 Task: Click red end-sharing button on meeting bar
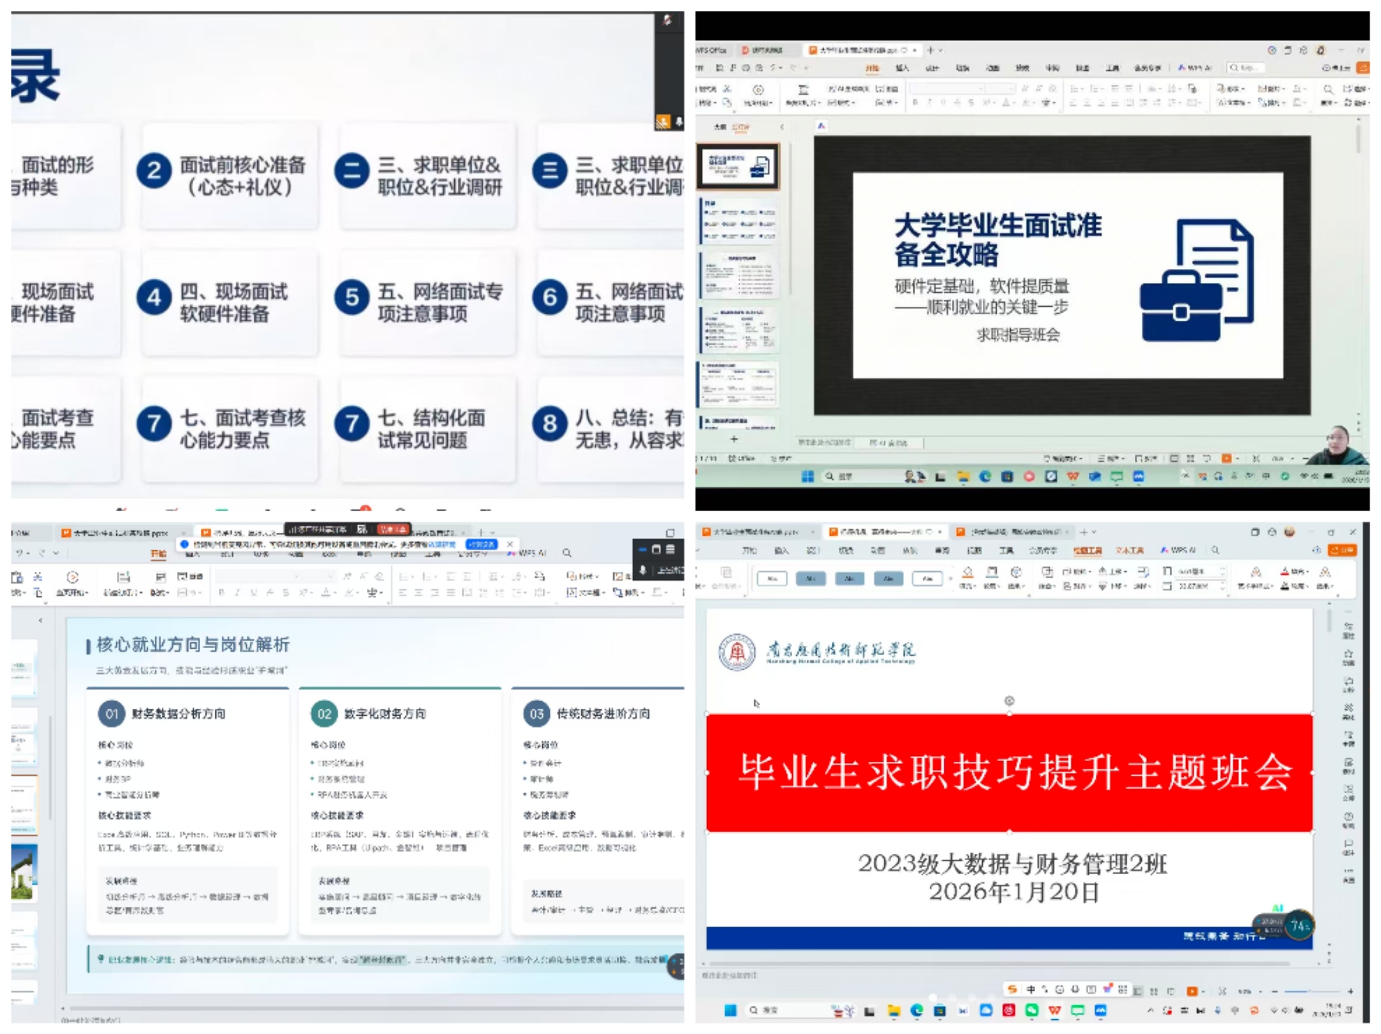click(392, 530)
